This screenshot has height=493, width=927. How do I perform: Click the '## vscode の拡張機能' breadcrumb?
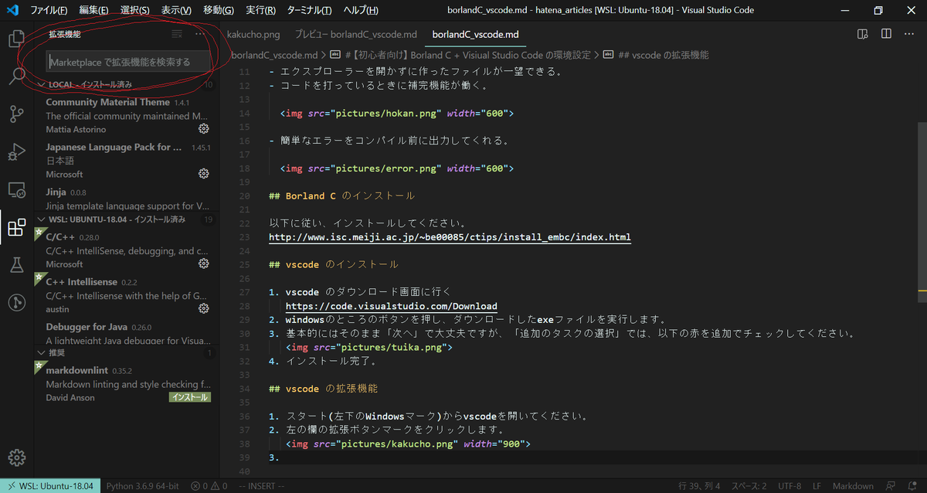[657, 55]
